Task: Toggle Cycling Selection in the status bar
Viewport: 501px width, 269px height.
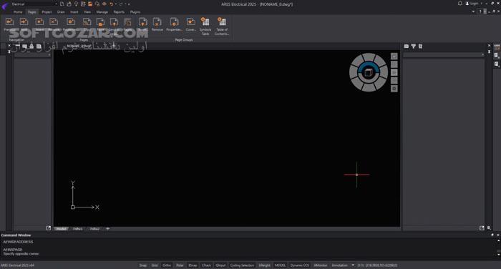Action: coord(242,265)
